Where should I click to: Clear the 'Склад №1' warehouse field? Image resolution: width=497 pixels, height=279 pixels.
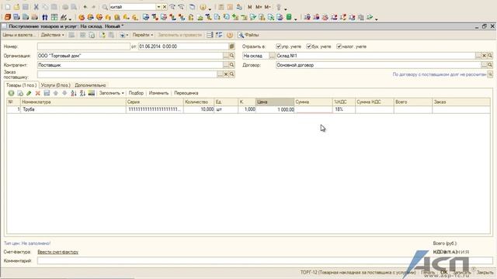[484, 56]
